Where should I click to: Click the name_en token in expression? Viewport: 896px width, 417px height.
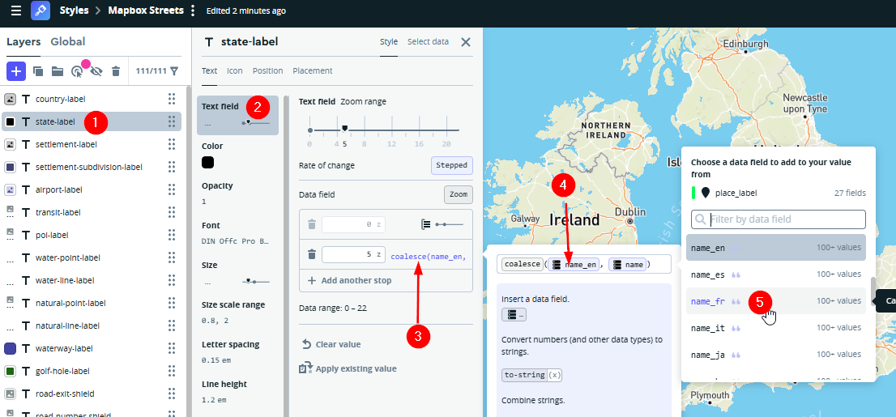coord(573,265)
